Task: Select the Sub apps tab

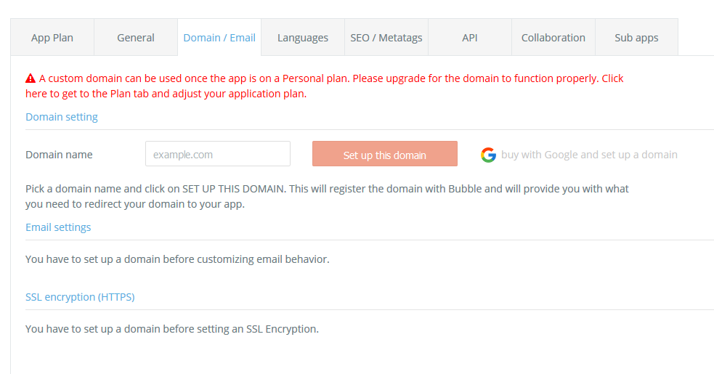Action: click(x=636, y=37)
